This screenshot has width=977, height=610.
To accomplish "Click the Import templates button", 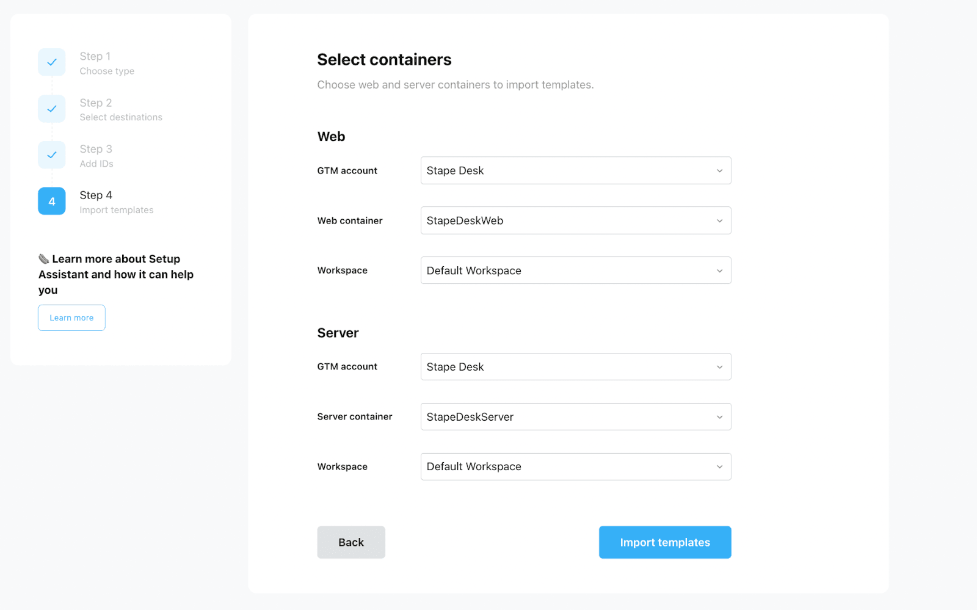I will point(665,542).
